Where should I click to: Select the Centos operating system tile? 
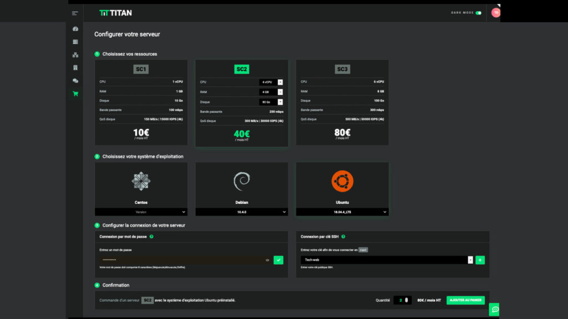[141, 186]
